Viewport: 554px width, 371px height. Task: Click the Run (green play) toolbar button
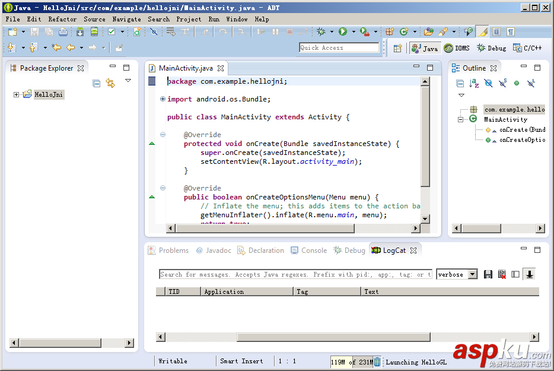coord(343,32)
